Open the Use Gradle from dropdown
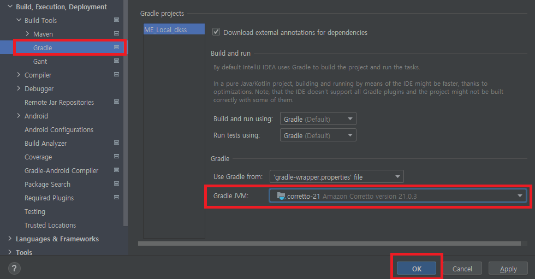535x279 pixels. tap(336, 177)
